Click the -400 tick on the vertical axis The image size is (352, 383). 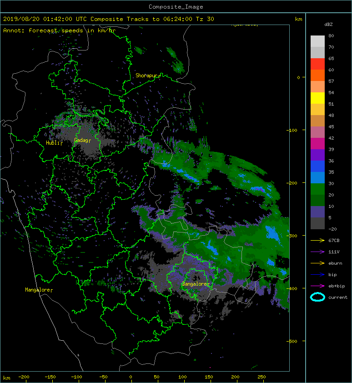292,288
